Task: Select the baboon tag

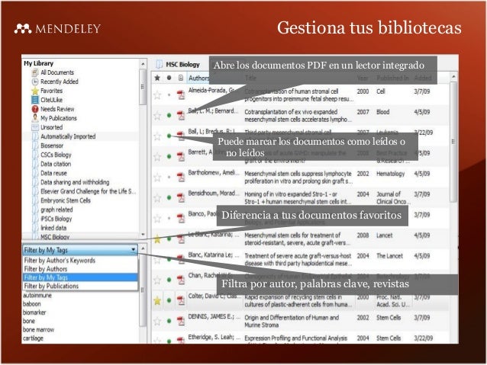Action: pos(32,304)
